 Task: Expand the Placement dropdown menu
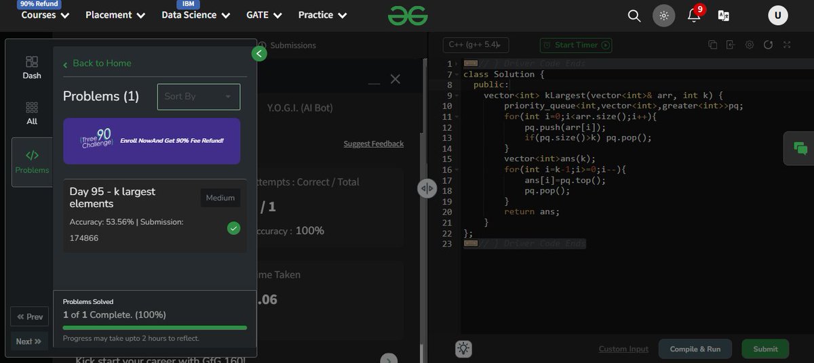click(x=115, y=15)
